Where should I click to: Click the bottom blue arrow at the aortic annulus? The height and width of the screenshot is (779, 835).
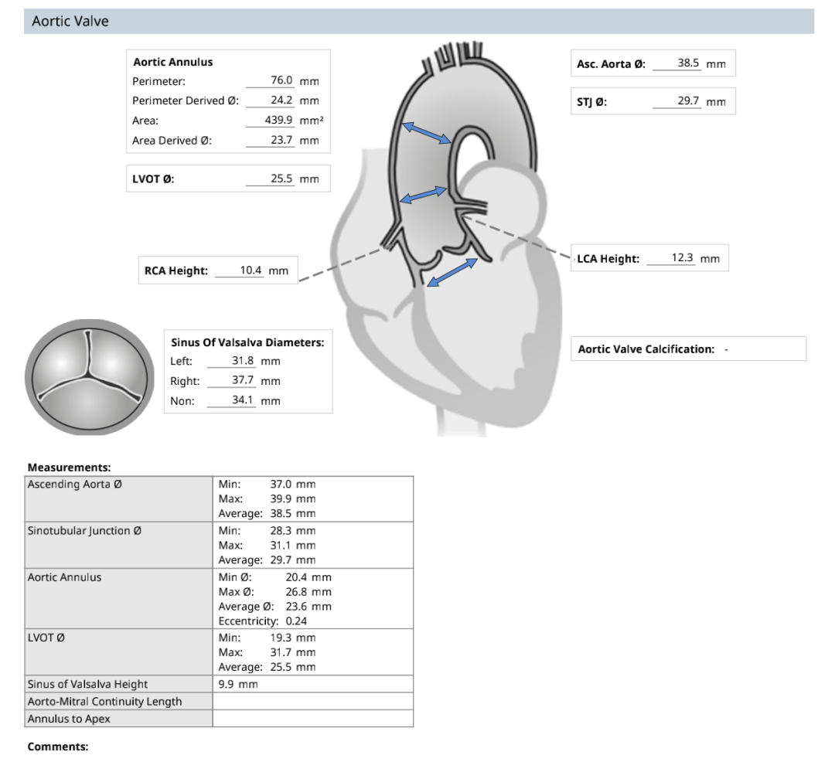click(x=452, y=274)
